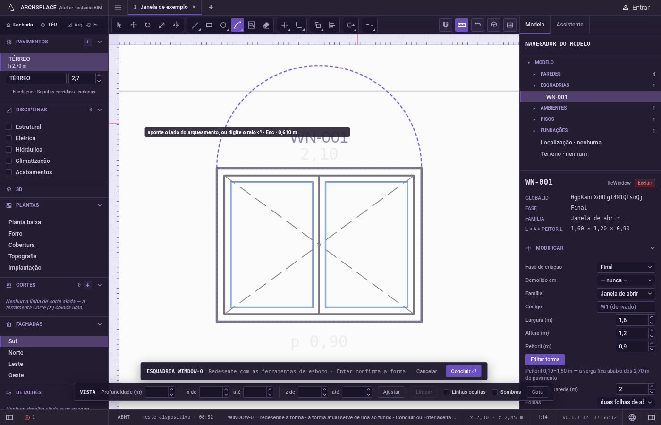Enable the Climatização discipline
The width and height of the screenshot is (661, 425).
pyautogui.click(x=8, y=161)
